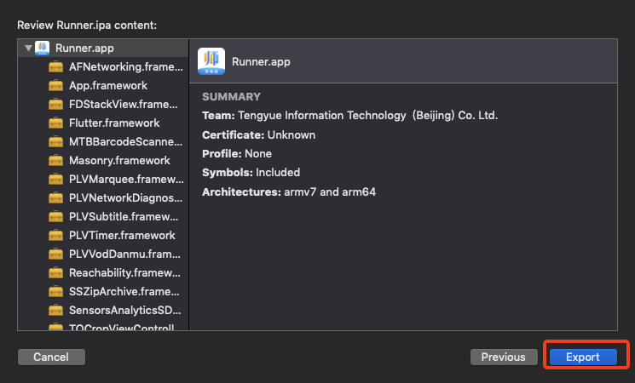The width and height of the screenshot is (635, 383).
Task: Click PLVVodDanmu framework briefcase icon
Action: coord(55,254)
